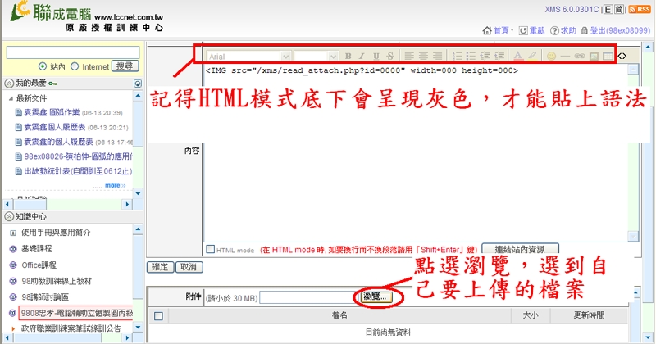The height and width of the screenshot is (344, 656).
Task: Click the Bold formatting icon
Action: pos(348,56)
